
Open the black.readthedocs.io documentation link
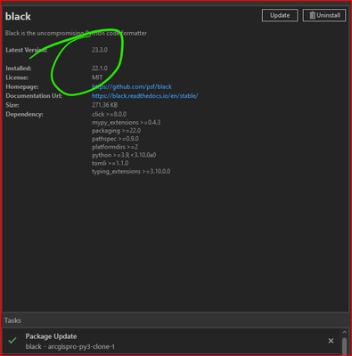click(x=145, y=96)
